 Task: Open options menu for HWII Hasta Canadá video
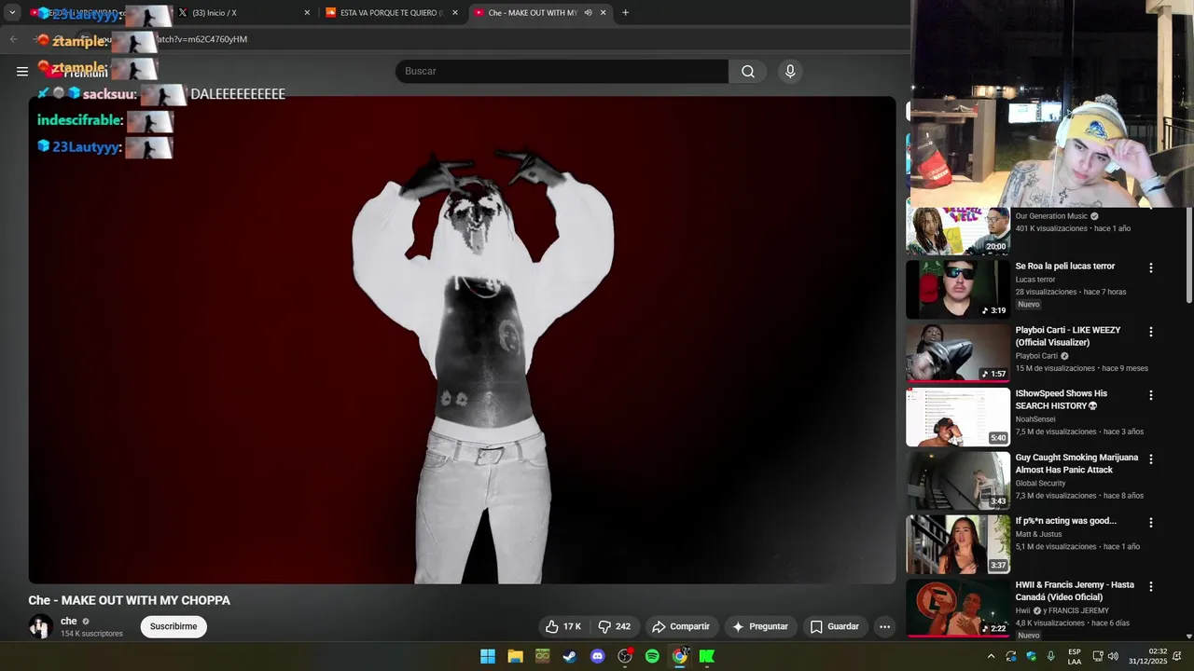1150,586
